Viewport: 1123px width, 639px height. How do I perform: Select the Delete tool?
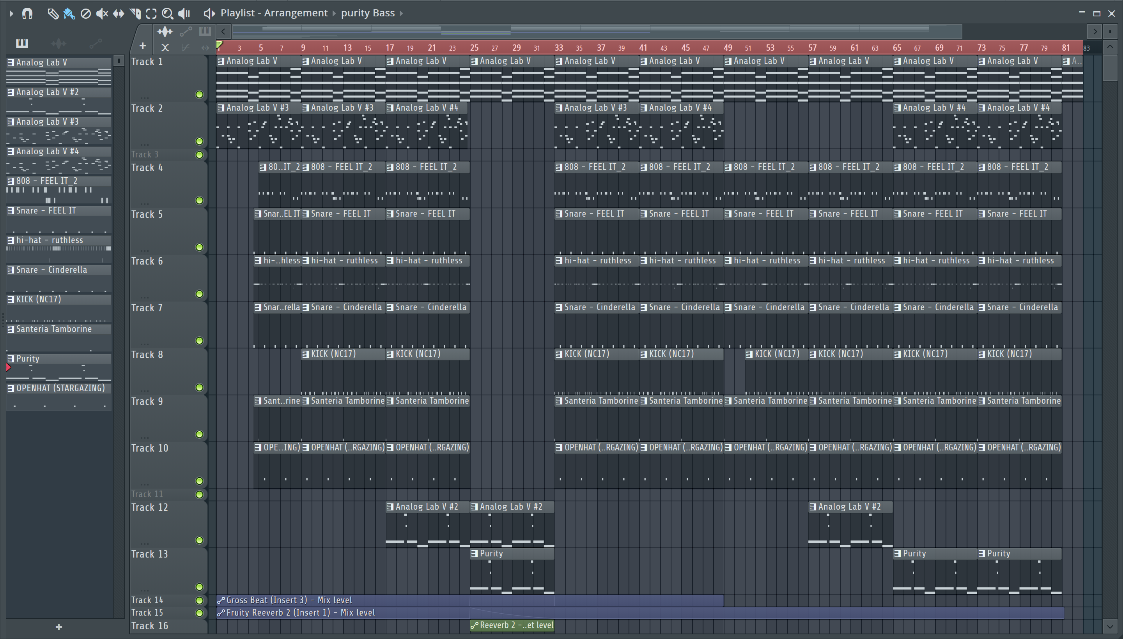86,14
